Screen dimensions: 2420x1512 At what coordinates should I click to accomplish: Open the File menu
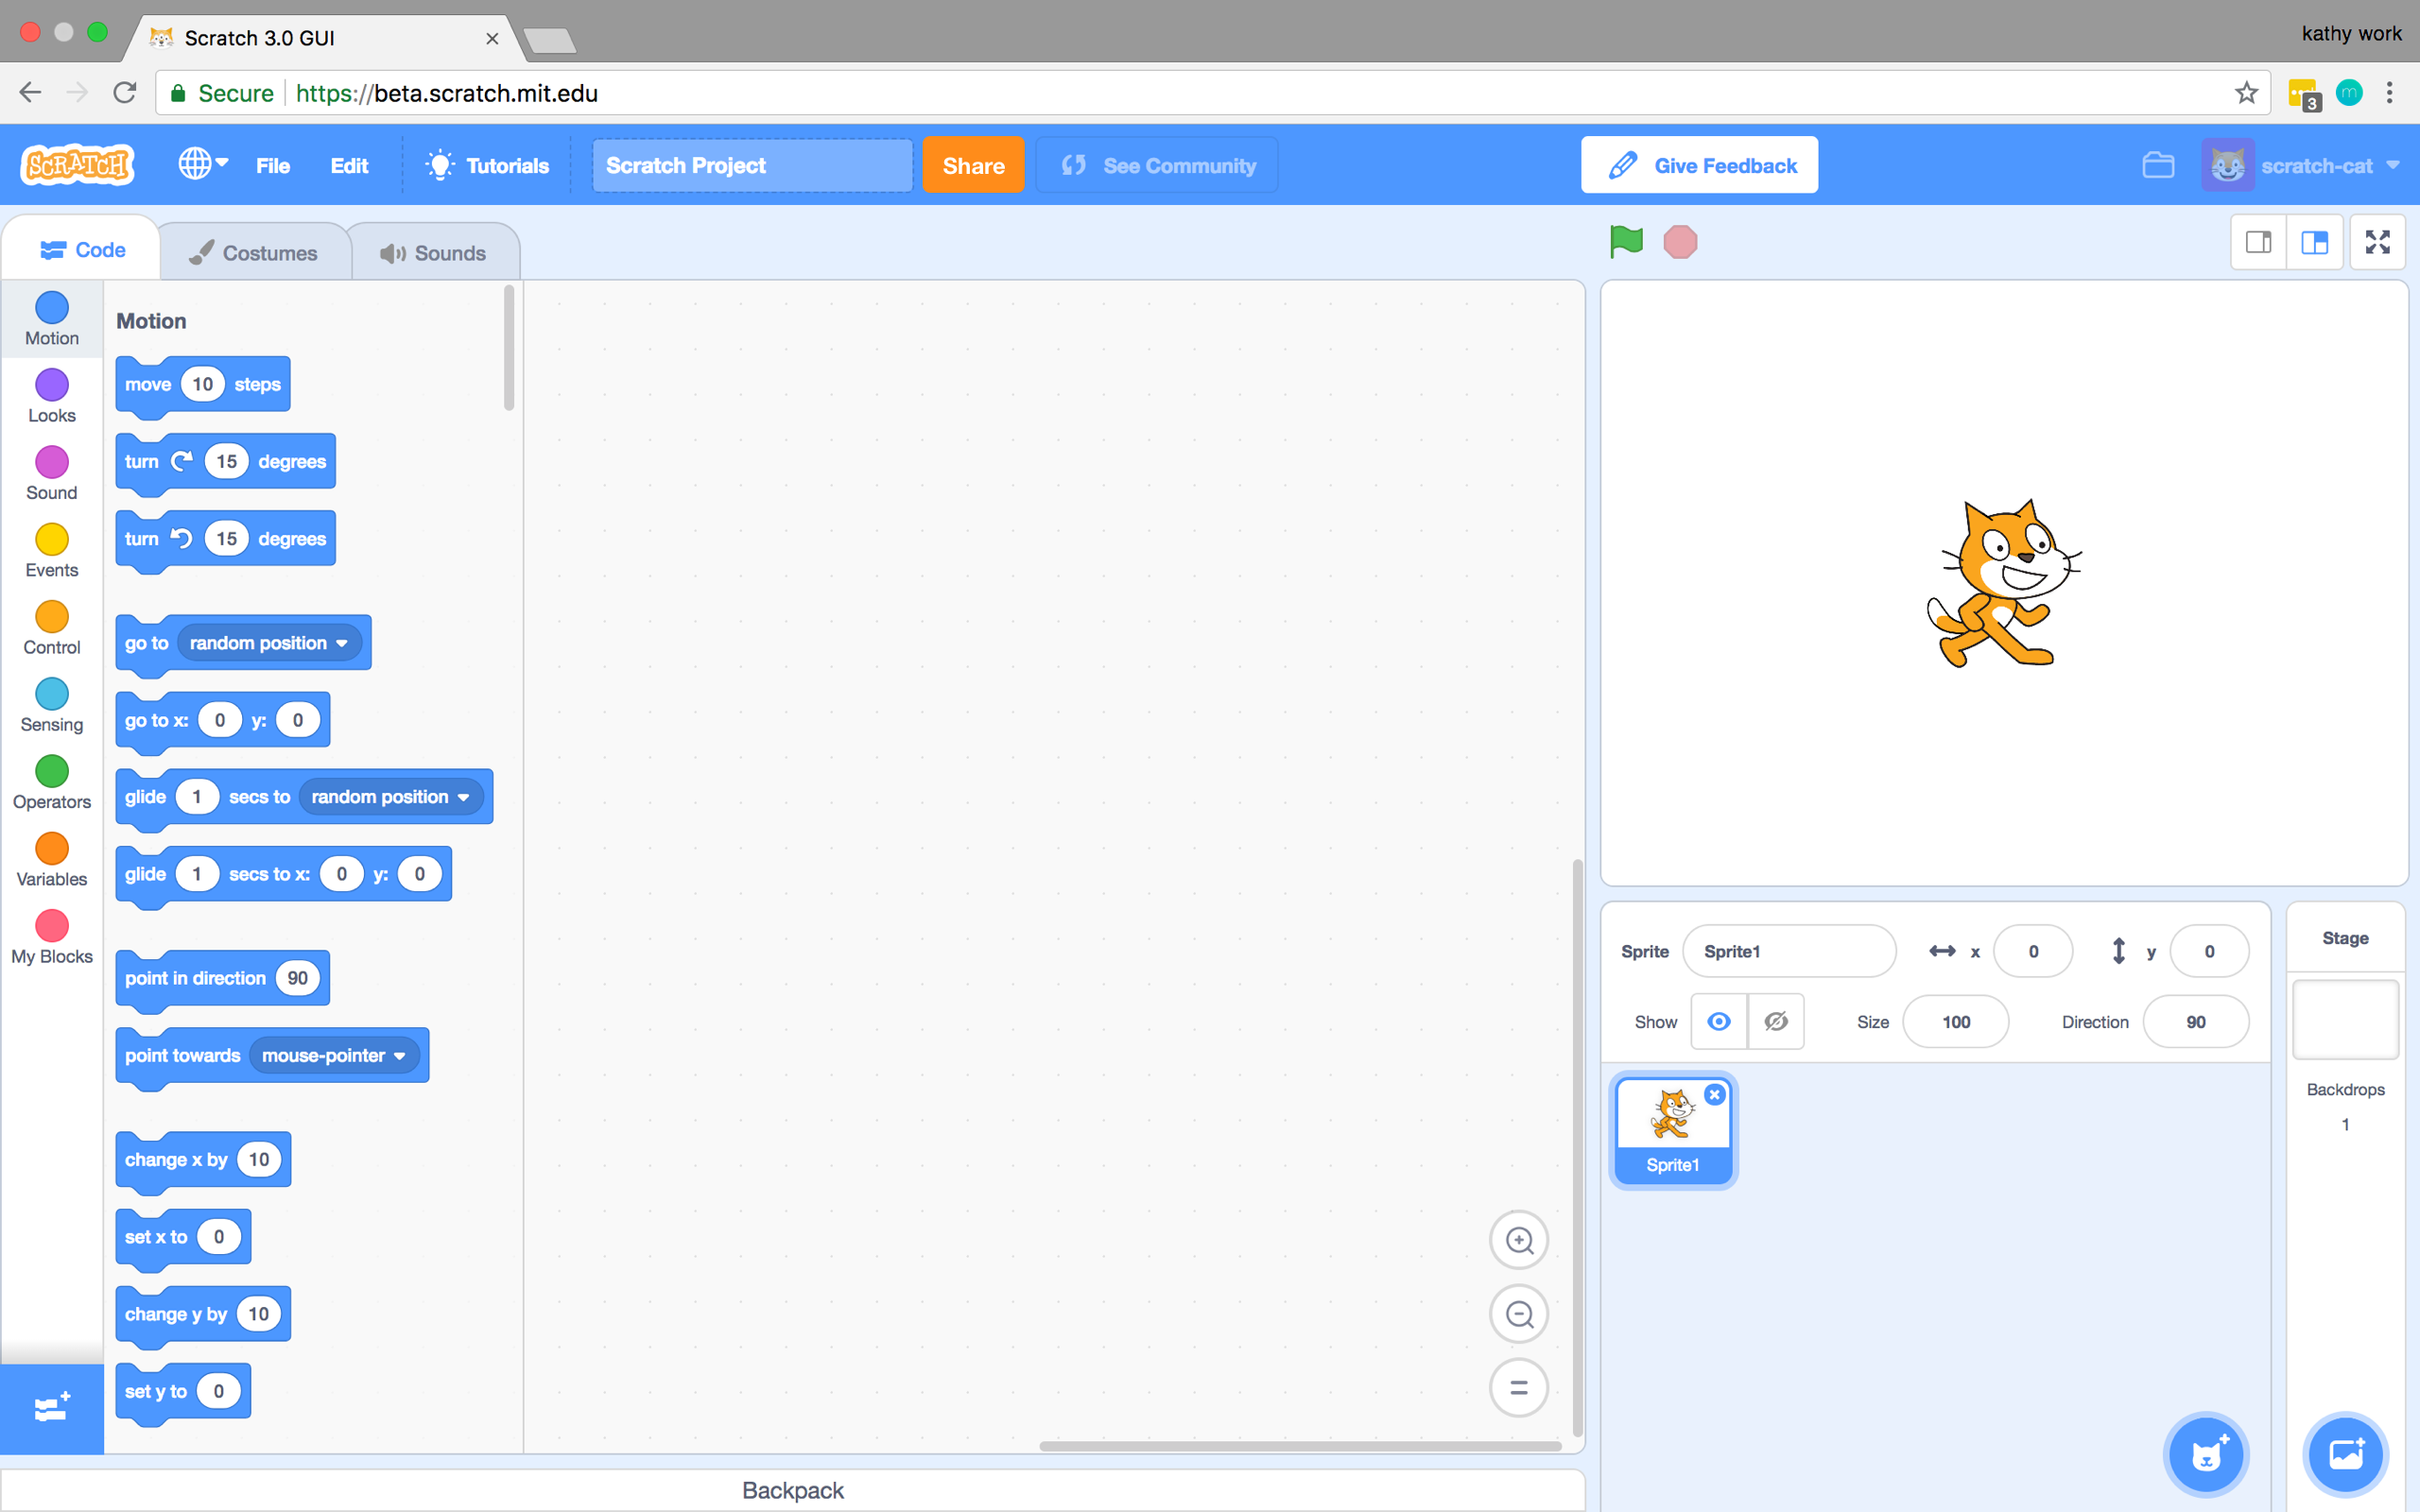point(272,166)
